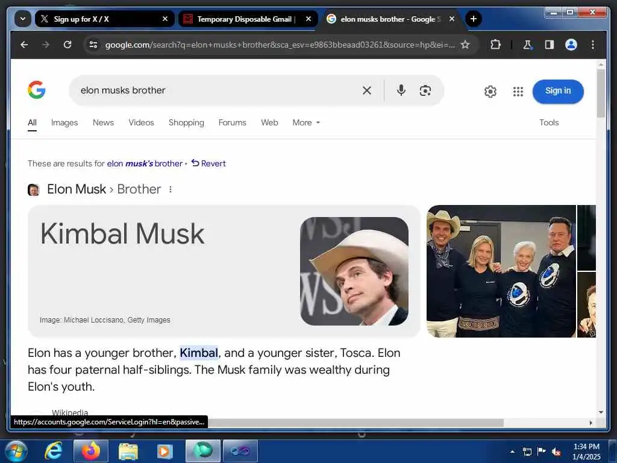Click the Google logo
Viewport: 617px width, 463px height.
(x=37, y=90)
